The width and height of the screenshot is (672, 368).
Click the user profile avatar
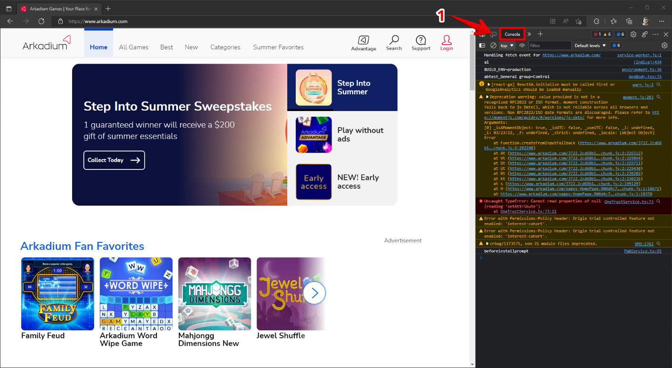tap(645, 21)
